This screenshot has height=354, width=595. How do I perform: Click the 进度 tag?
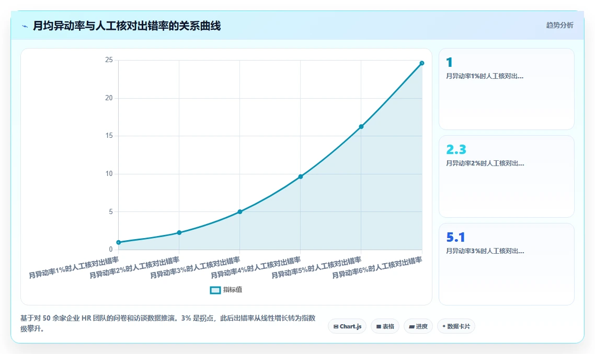coord(418,326)
